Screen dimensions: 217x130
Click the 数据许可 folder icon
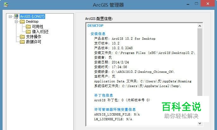(22, 42)
